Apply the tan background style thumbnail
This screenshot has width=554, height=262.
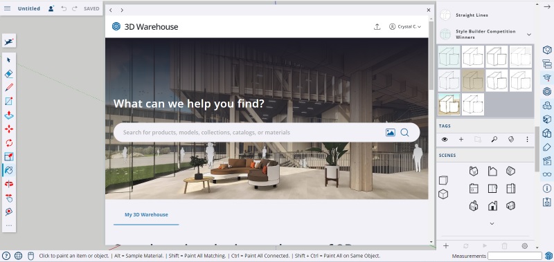(473, 80)
